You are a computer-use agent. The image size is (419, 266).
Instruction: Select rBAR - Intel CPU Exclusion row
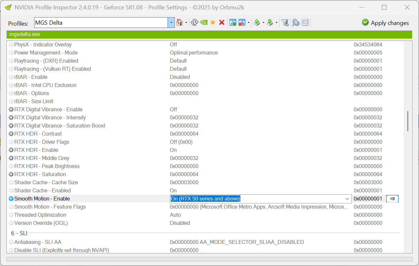(x=205, y=85)
